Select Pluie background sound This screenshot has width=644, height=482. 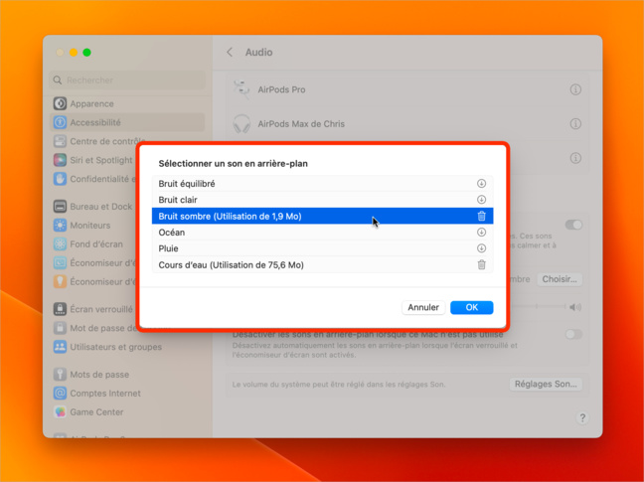pyautogui.click(x=322, y=248)
